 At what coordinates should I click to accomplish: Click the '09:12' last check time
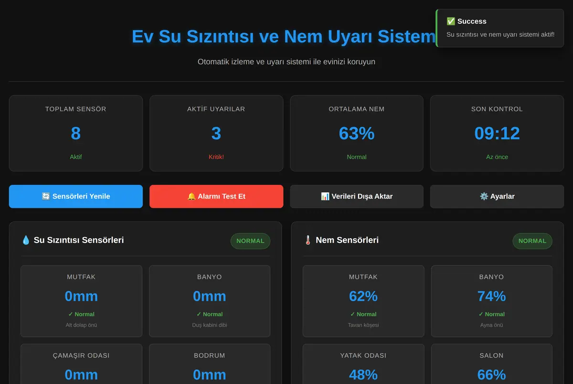497,133
